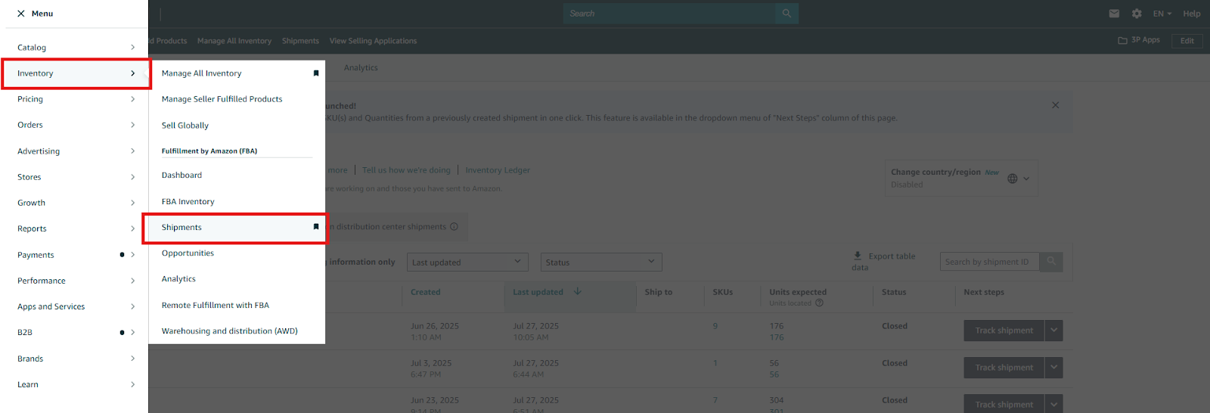Select Manage All Inventory in submenu

click(x=202, y=73)
